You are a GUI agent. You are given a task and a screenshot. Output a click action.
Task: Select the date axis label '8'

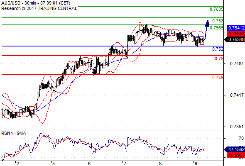[x=160, y=164]
